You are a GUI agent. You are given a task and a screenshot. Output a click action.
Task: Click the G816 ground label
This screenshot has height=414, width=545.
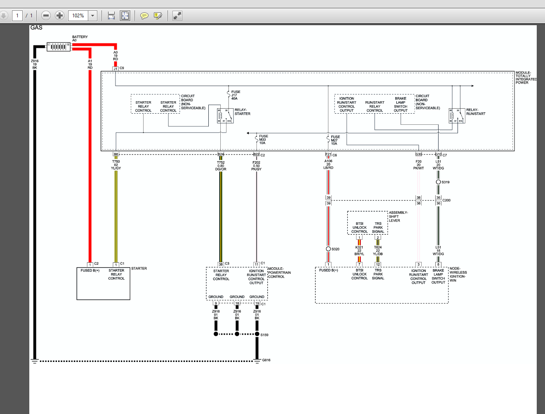pyautogui.click(x=267, y=360)
